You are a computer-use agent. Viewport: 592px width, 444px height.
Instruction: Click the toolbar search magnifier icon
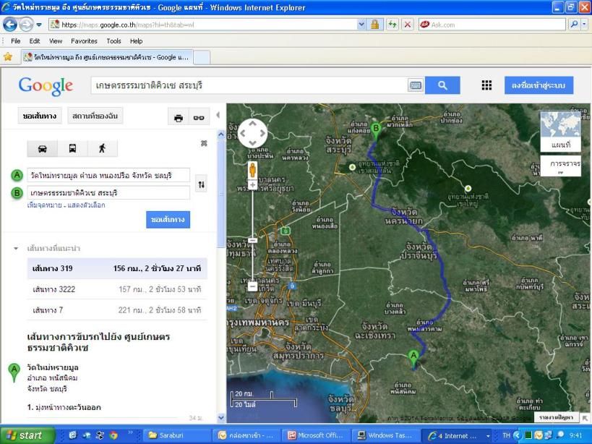(x=573, y=25)
